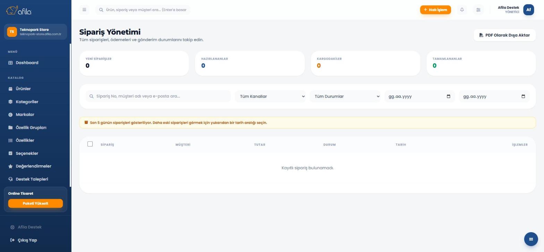Open the Teknopark Store selector
544x252 pixels.
point(35,32)
